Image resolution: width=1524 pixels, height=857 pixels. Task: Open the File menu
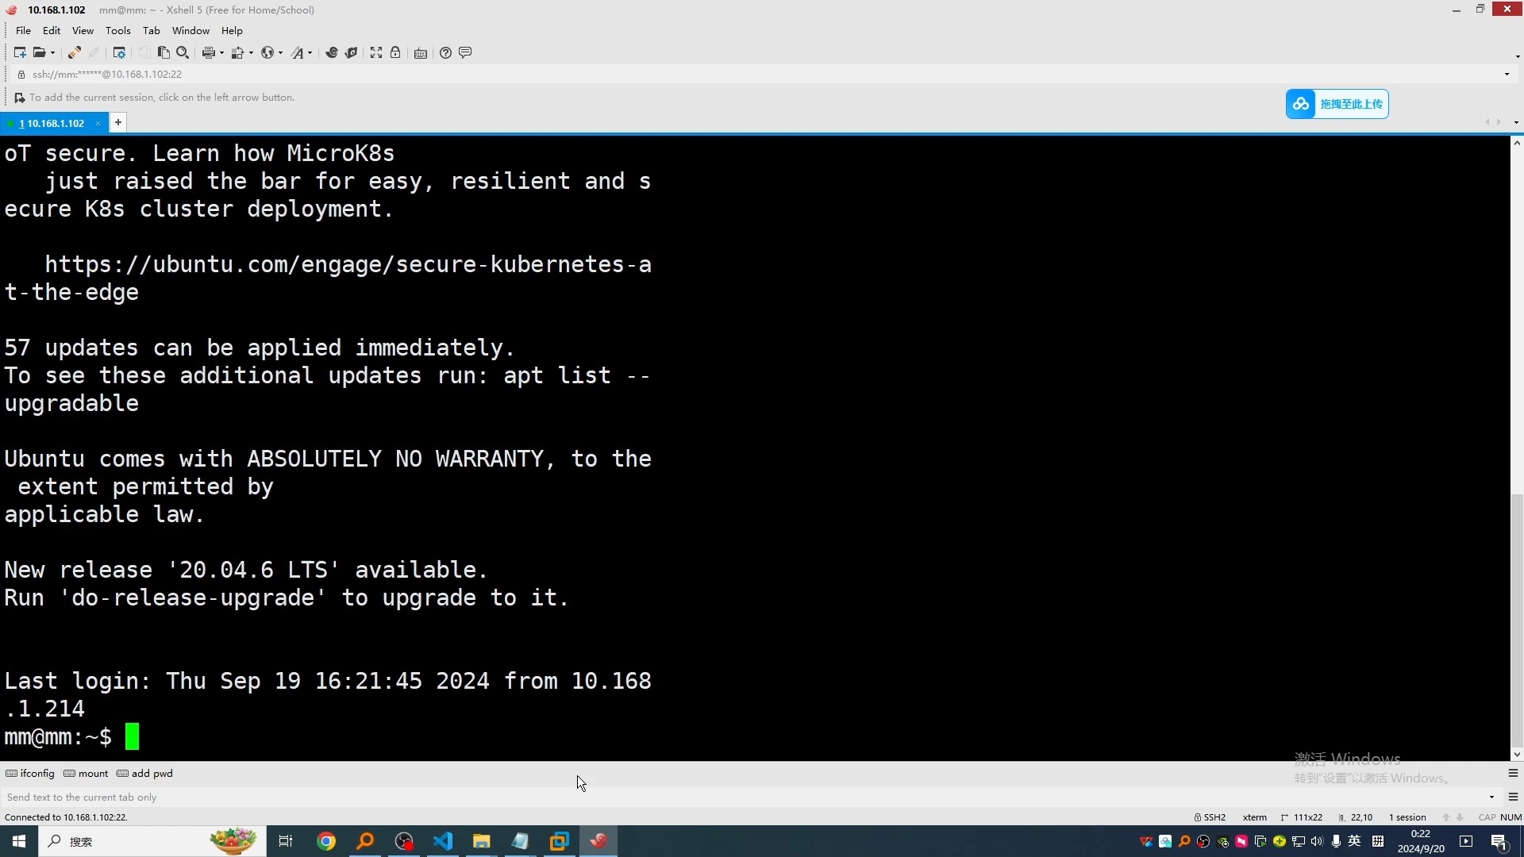23,30
